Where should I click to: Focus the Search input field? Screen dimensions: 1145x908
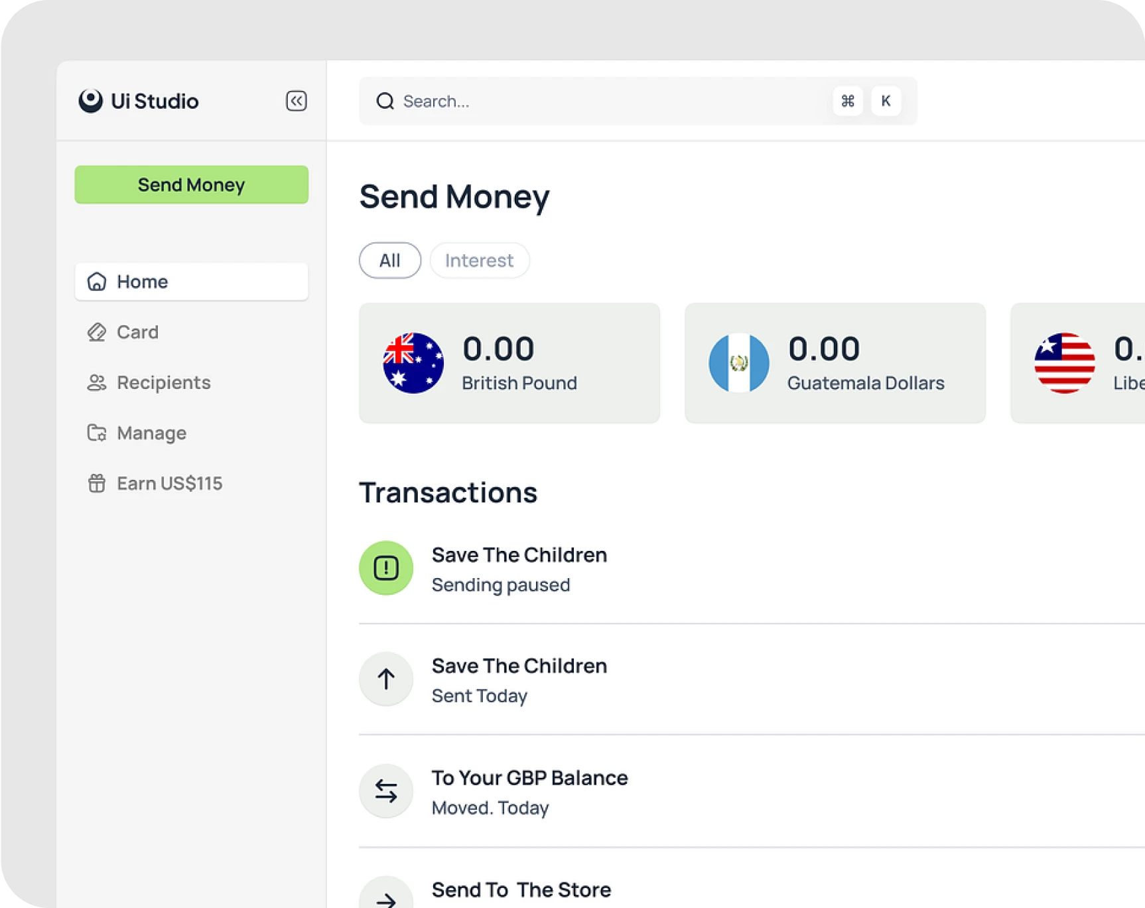coord(597,101)
